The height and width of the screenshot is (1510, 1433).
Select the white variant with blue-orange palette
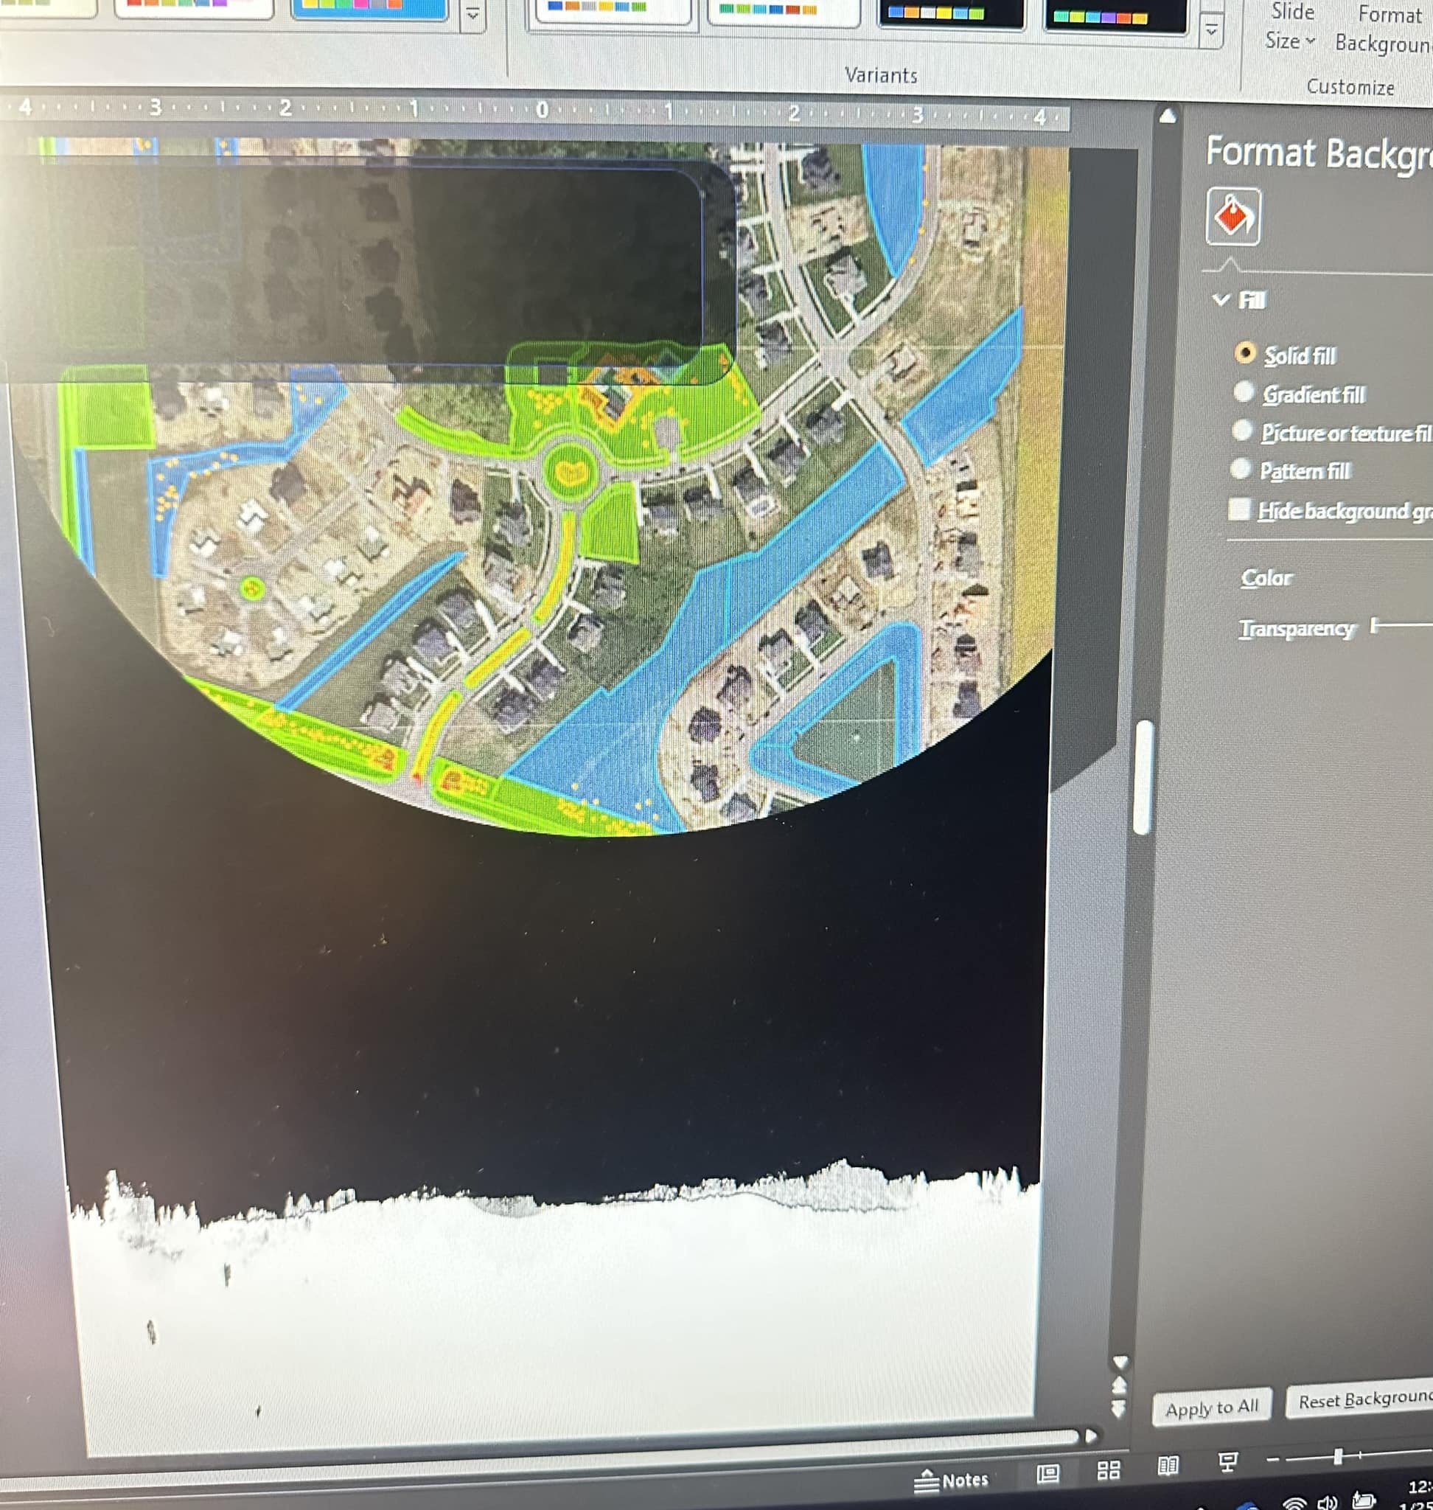point(612,12)
